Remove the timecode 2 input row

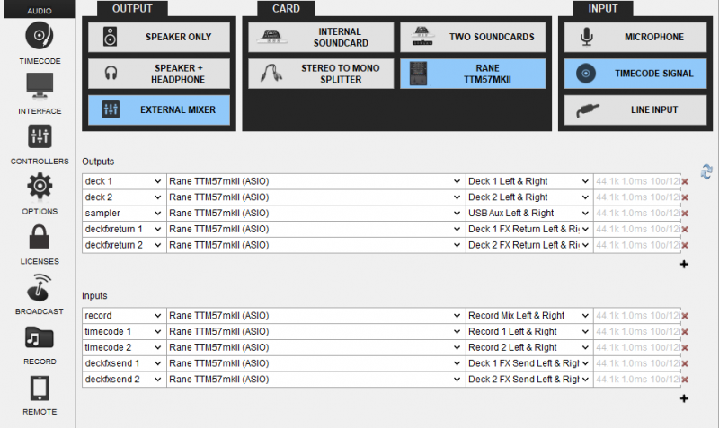685,348
